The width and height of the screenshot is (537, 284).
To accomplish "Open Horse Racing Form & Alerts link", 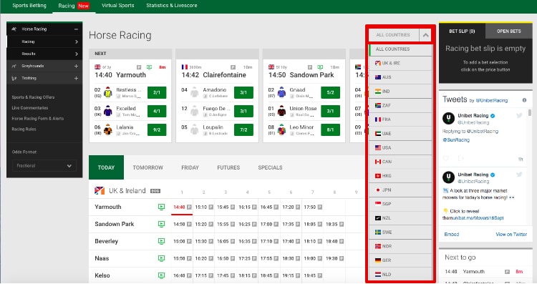I will [x=38, y=118].
